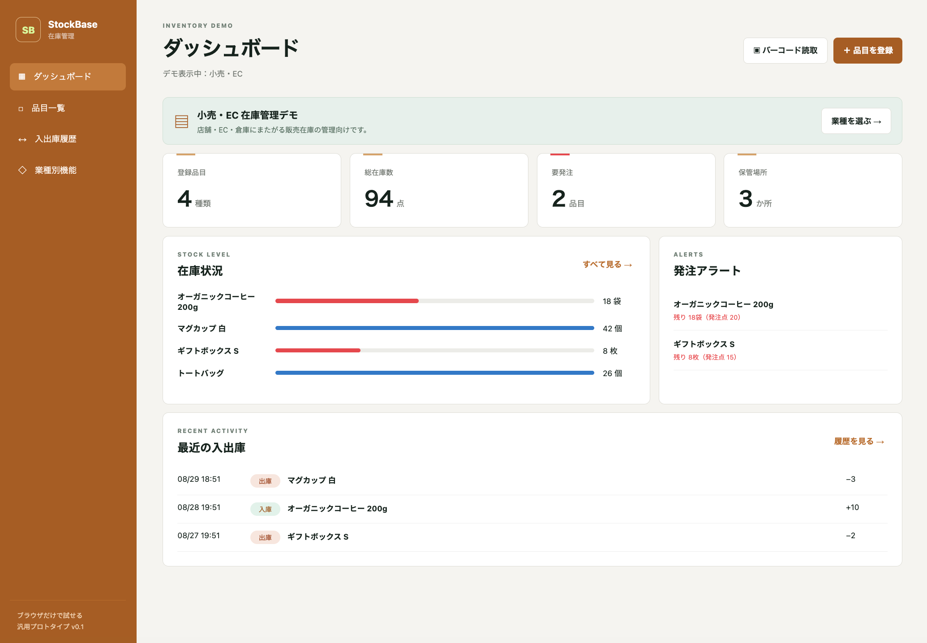Viewport: 927px width, 643px height.
Task: Click the square icon beside 品目一覧
Action: click(x=21, y=109)
